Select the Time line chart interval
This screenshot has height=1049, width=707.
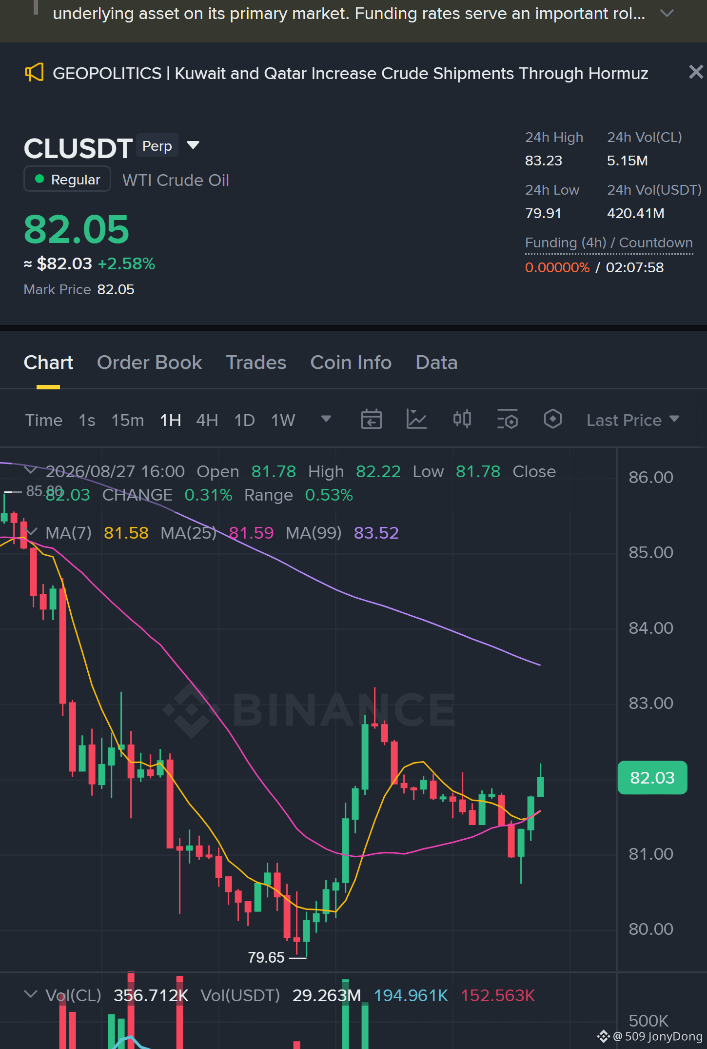tap(44, 420)
